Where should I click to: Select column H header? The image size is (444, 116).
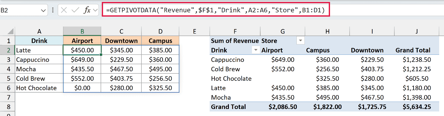[327, 31]
